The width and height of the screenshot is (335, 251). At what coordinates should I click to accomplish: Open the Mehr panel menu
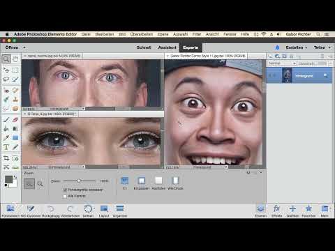(x=325, y=211)
